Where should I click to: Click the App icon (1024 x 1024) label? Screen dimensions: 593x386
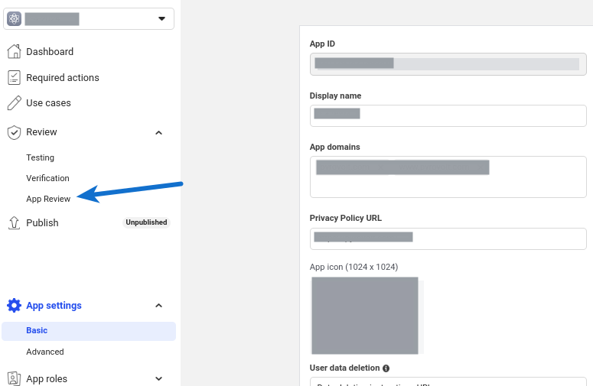354,267
